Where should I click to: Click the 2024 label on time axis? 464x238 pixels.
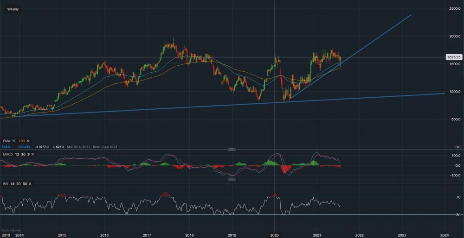pyautogui.click(x=444, y=235)
